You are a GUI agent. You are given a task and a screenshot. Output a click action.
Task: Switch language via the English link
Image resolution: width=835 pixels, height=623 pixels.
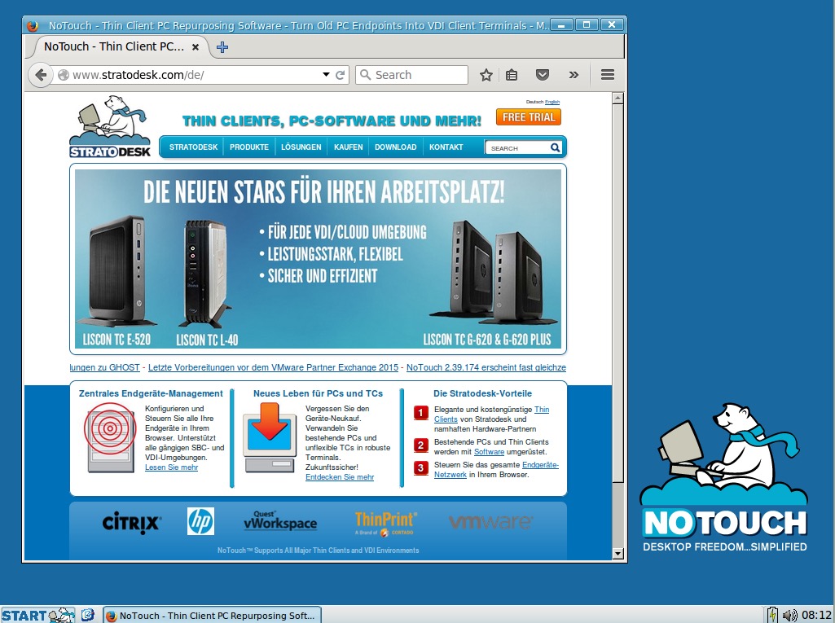552,102
